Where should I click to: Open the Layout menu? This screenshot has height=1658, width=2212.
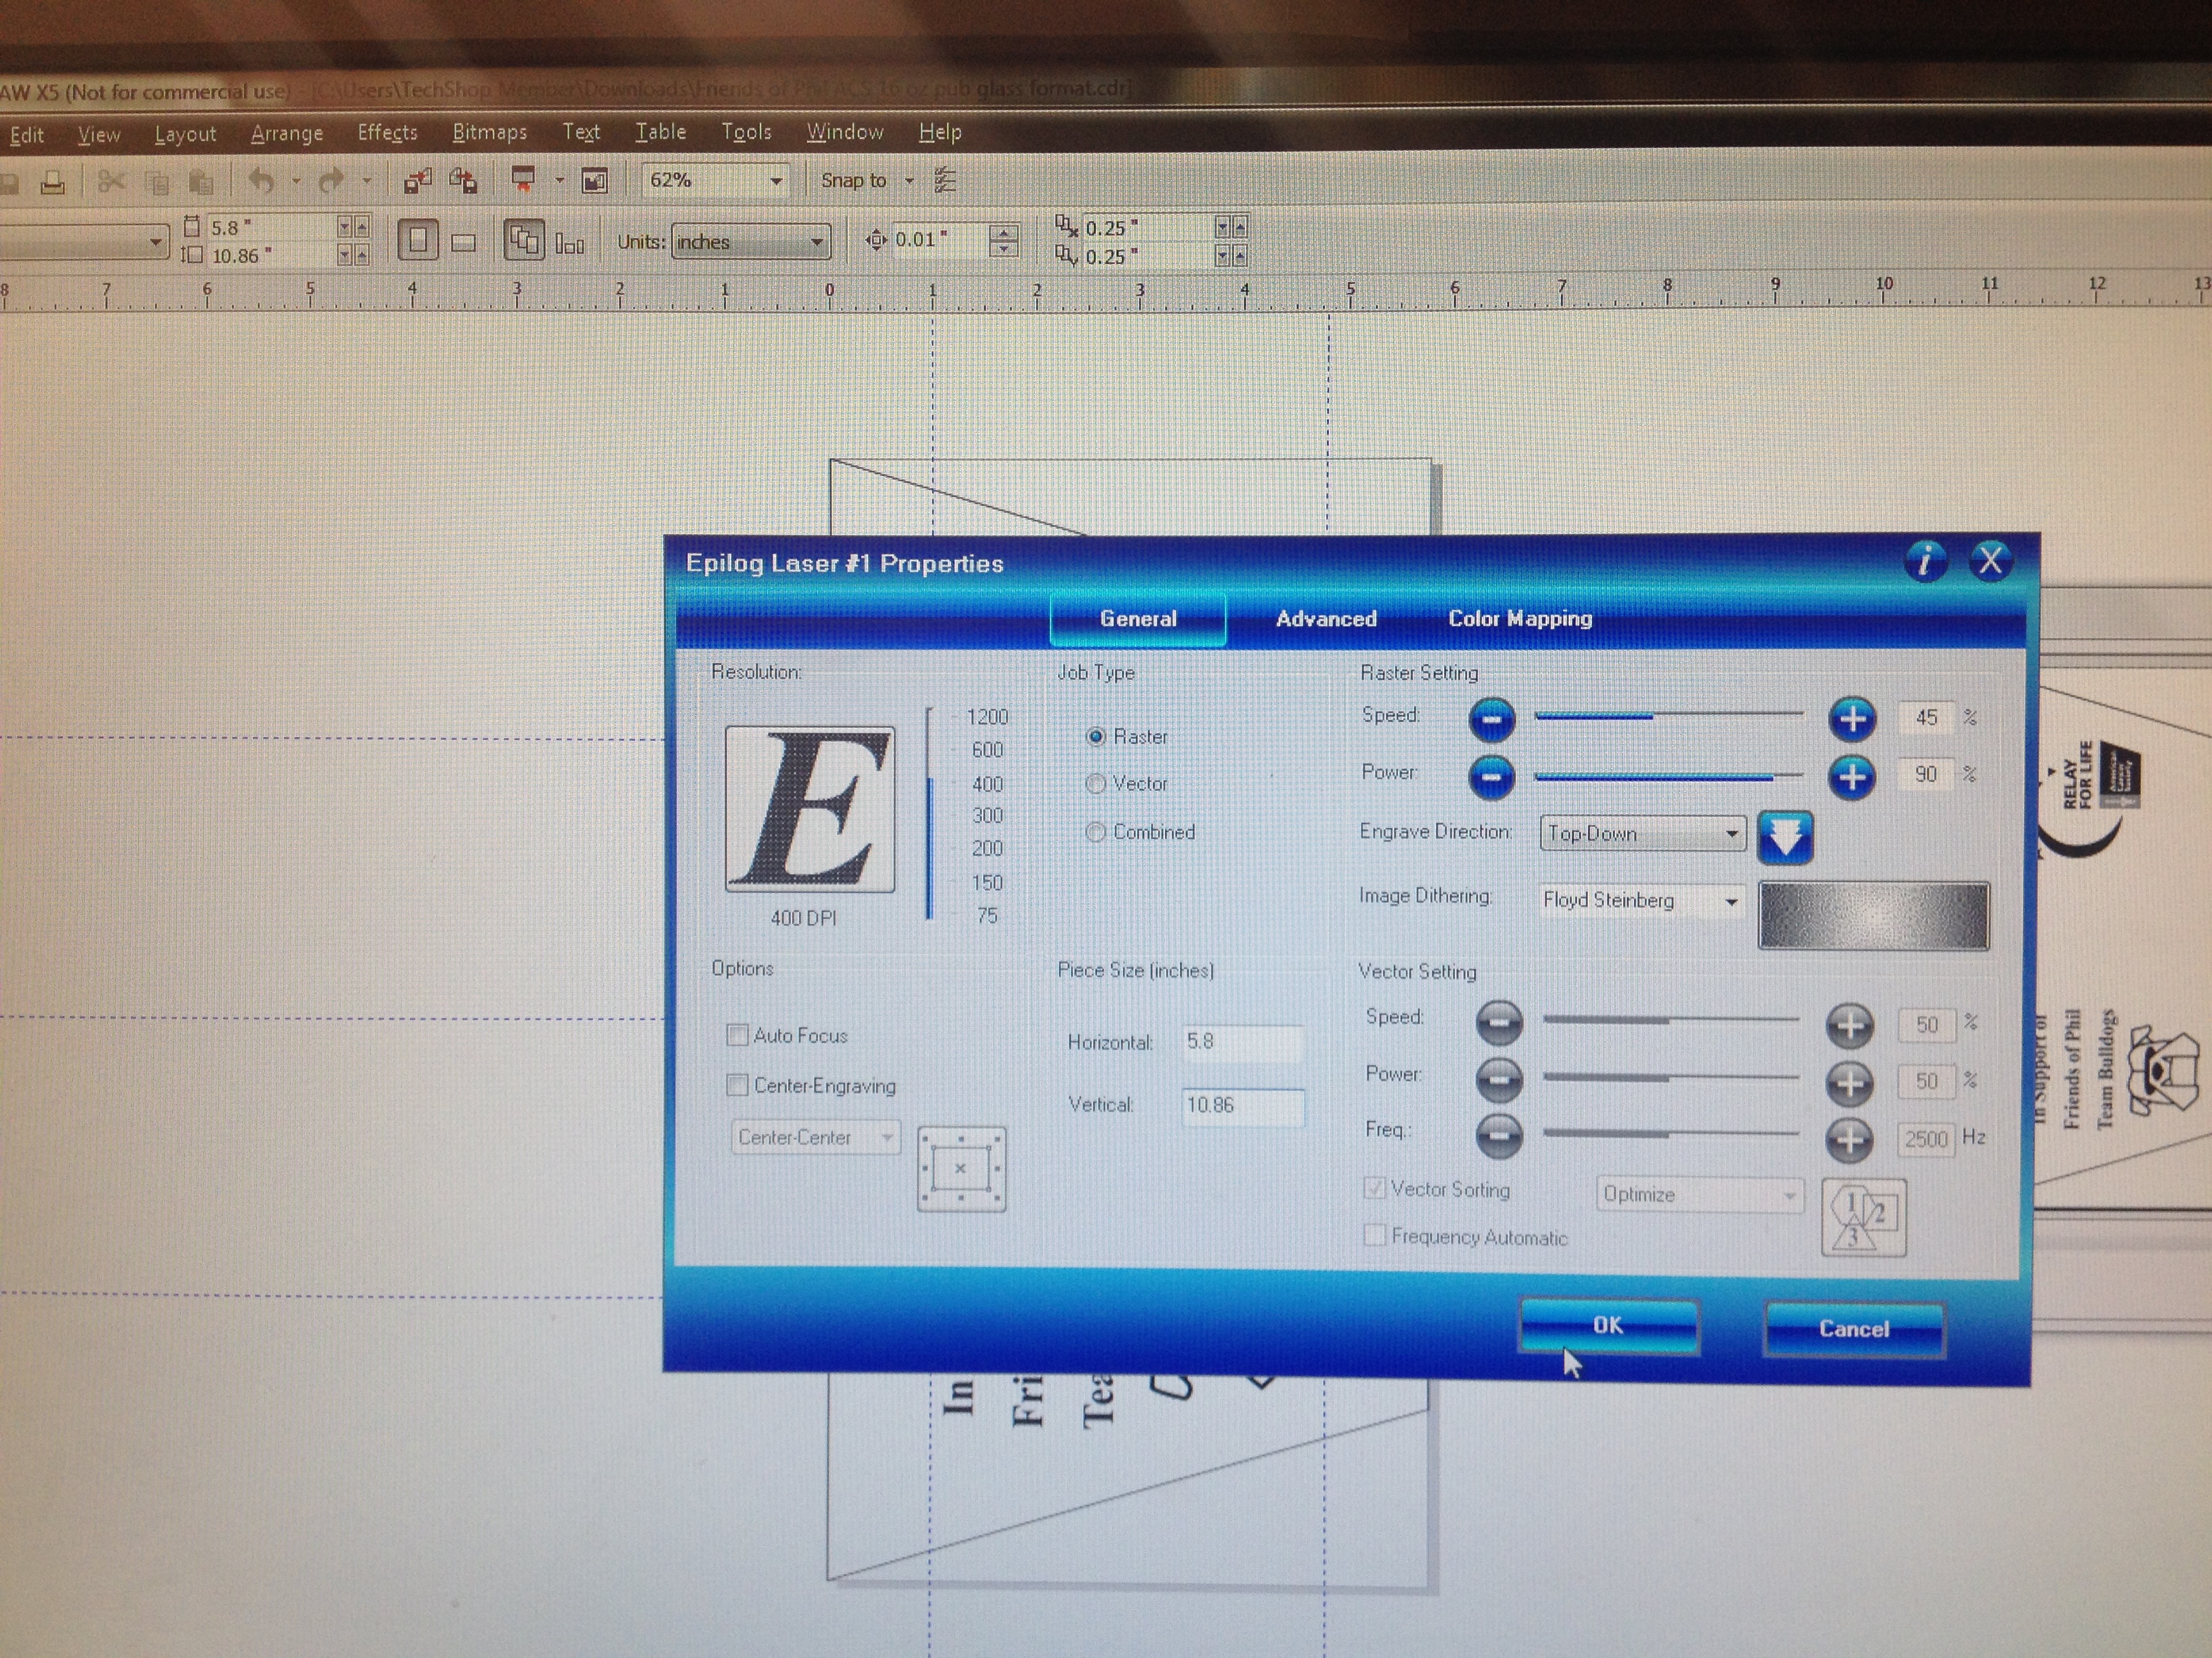(185, 134)
